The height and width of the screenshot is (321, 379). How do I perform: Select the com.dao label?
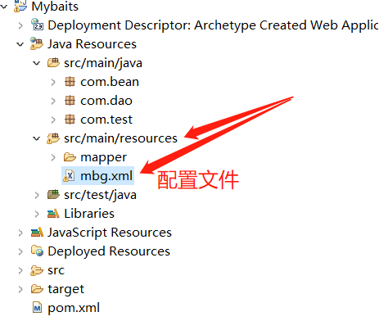[x=106, y=101]
